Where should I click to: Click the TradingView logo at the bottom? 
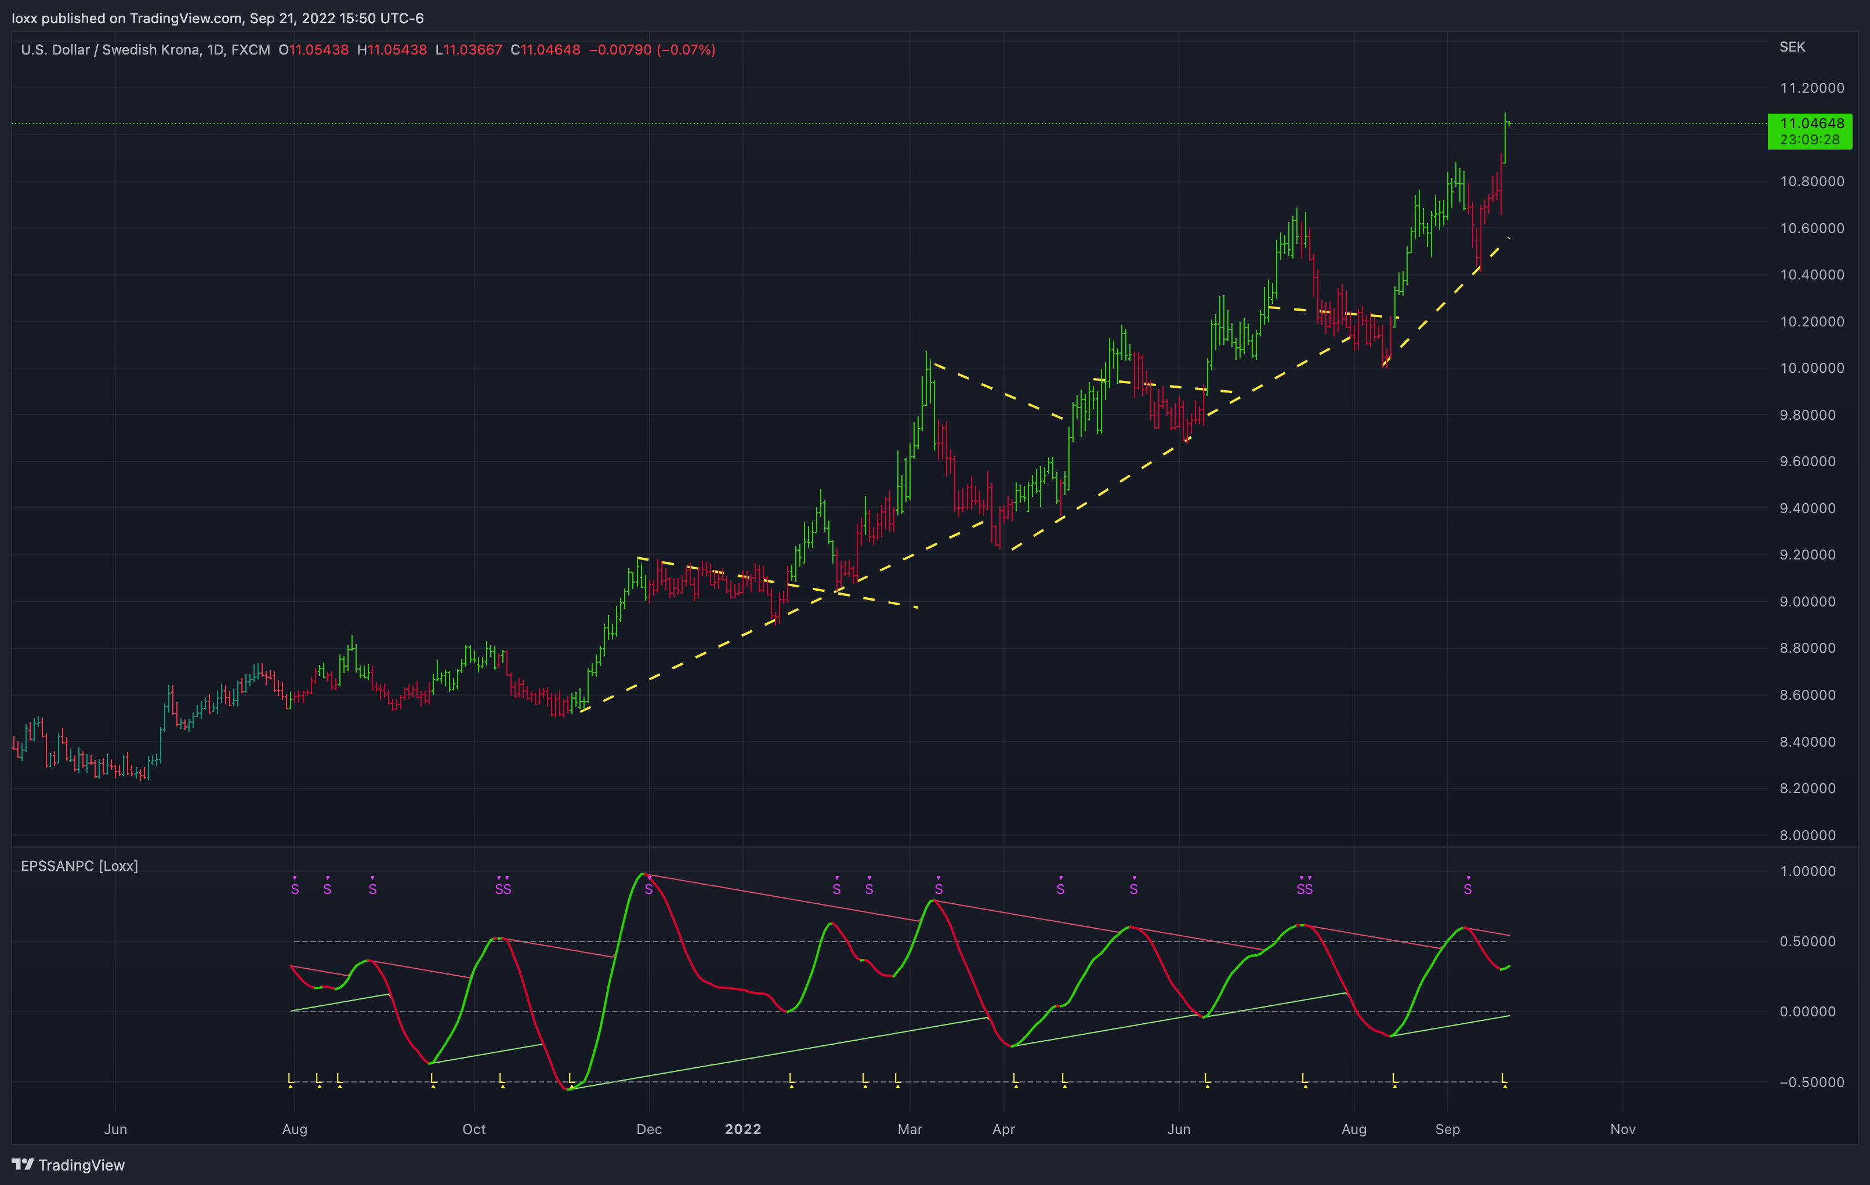coord(68,1165)
